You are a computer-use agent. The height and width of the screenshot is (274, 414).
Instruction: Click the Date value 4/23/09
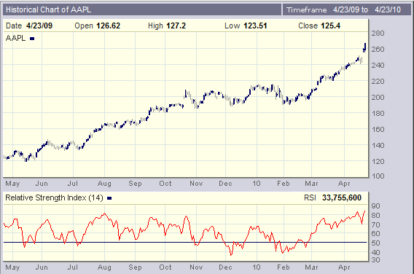coord(39,26)
